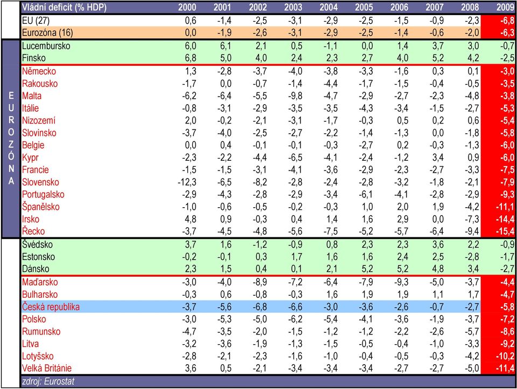Click Dánsko's 2007 value 4,8
This screenshot has height=389, width=517.
[438, 269]
